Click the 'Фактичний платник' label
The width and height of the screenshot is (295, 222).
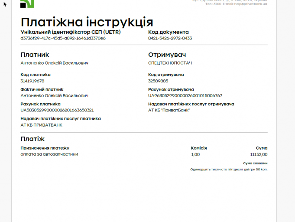coord(42,89)
